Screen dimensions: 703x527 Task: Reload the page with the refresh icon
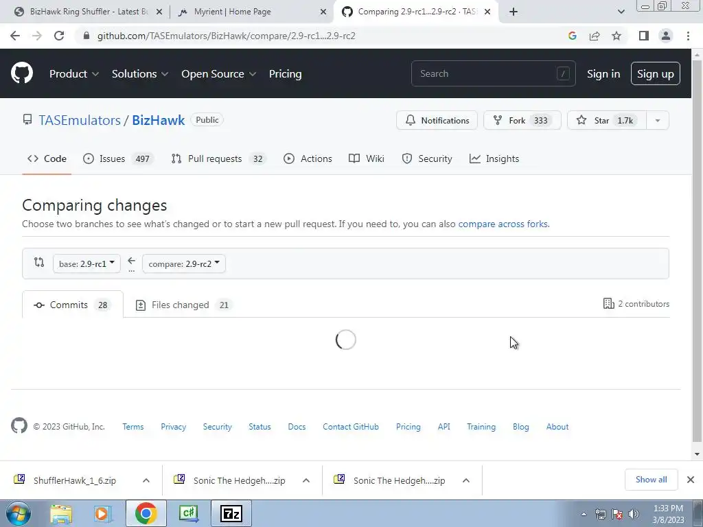(x=59, y=36)
